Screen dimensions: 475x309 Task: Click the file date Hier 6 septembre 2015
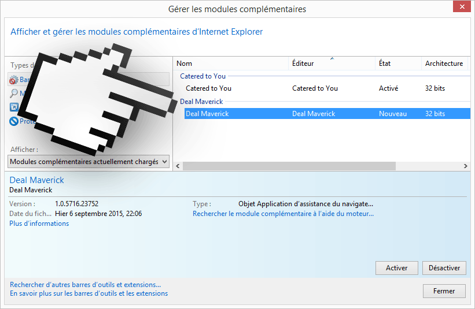click(98, 214)
